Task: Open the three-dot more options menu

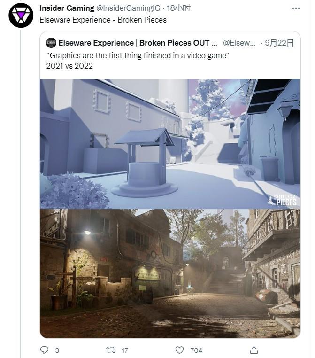Action: [x=296, y=8]
